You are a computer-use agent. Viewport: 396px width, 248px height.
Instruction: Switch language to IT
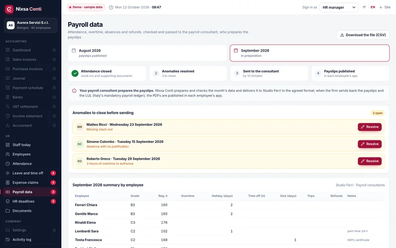(364, 7)
